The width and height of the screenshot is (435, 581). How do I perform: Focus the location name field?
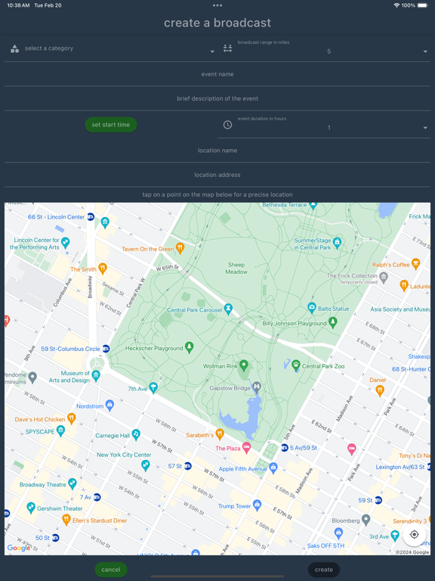pos(217,151)
